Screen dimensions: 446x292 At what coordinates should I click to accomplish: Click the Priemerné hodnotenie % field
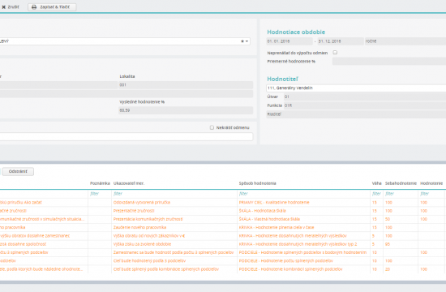click(x=389, y=61)
